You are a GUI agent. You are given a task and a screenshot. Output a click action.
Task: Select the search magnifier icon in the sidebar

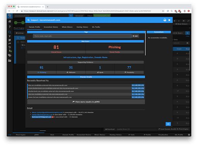10,32
